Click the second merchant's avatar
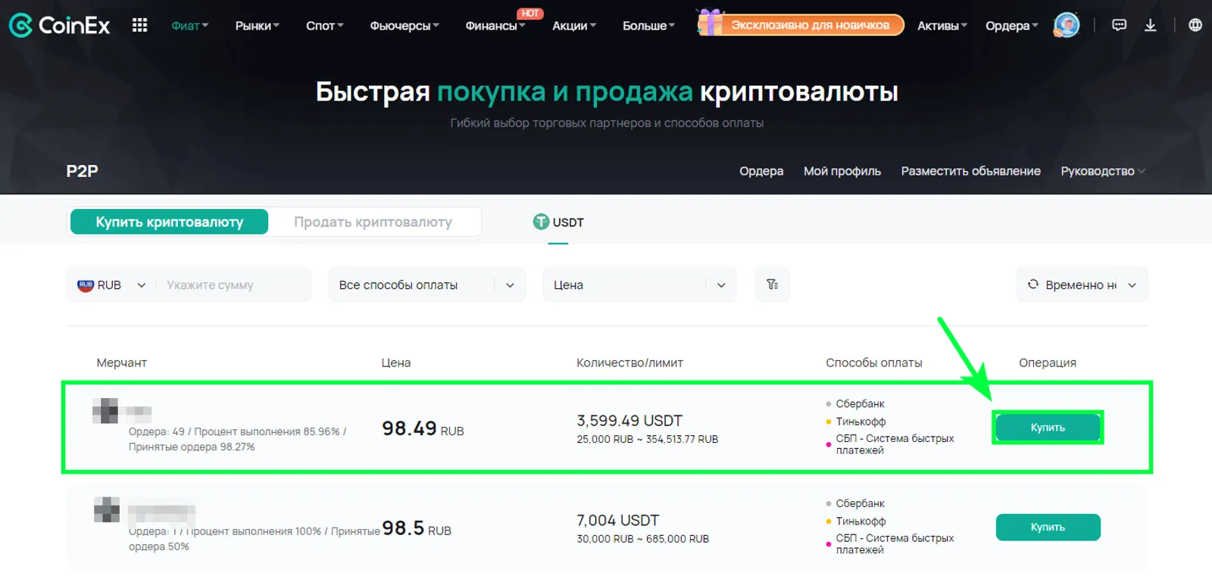1212x579 pixels. pyautogui.click(x=107, y=509)
